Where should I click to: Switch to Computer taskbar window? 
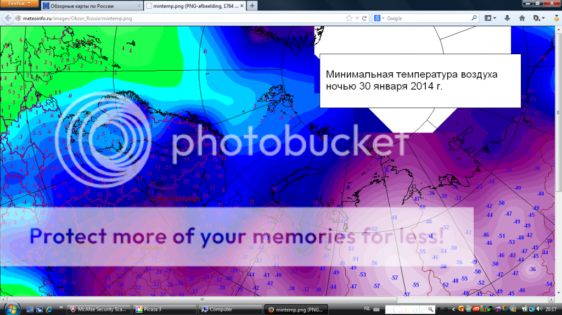click(230, 310)
